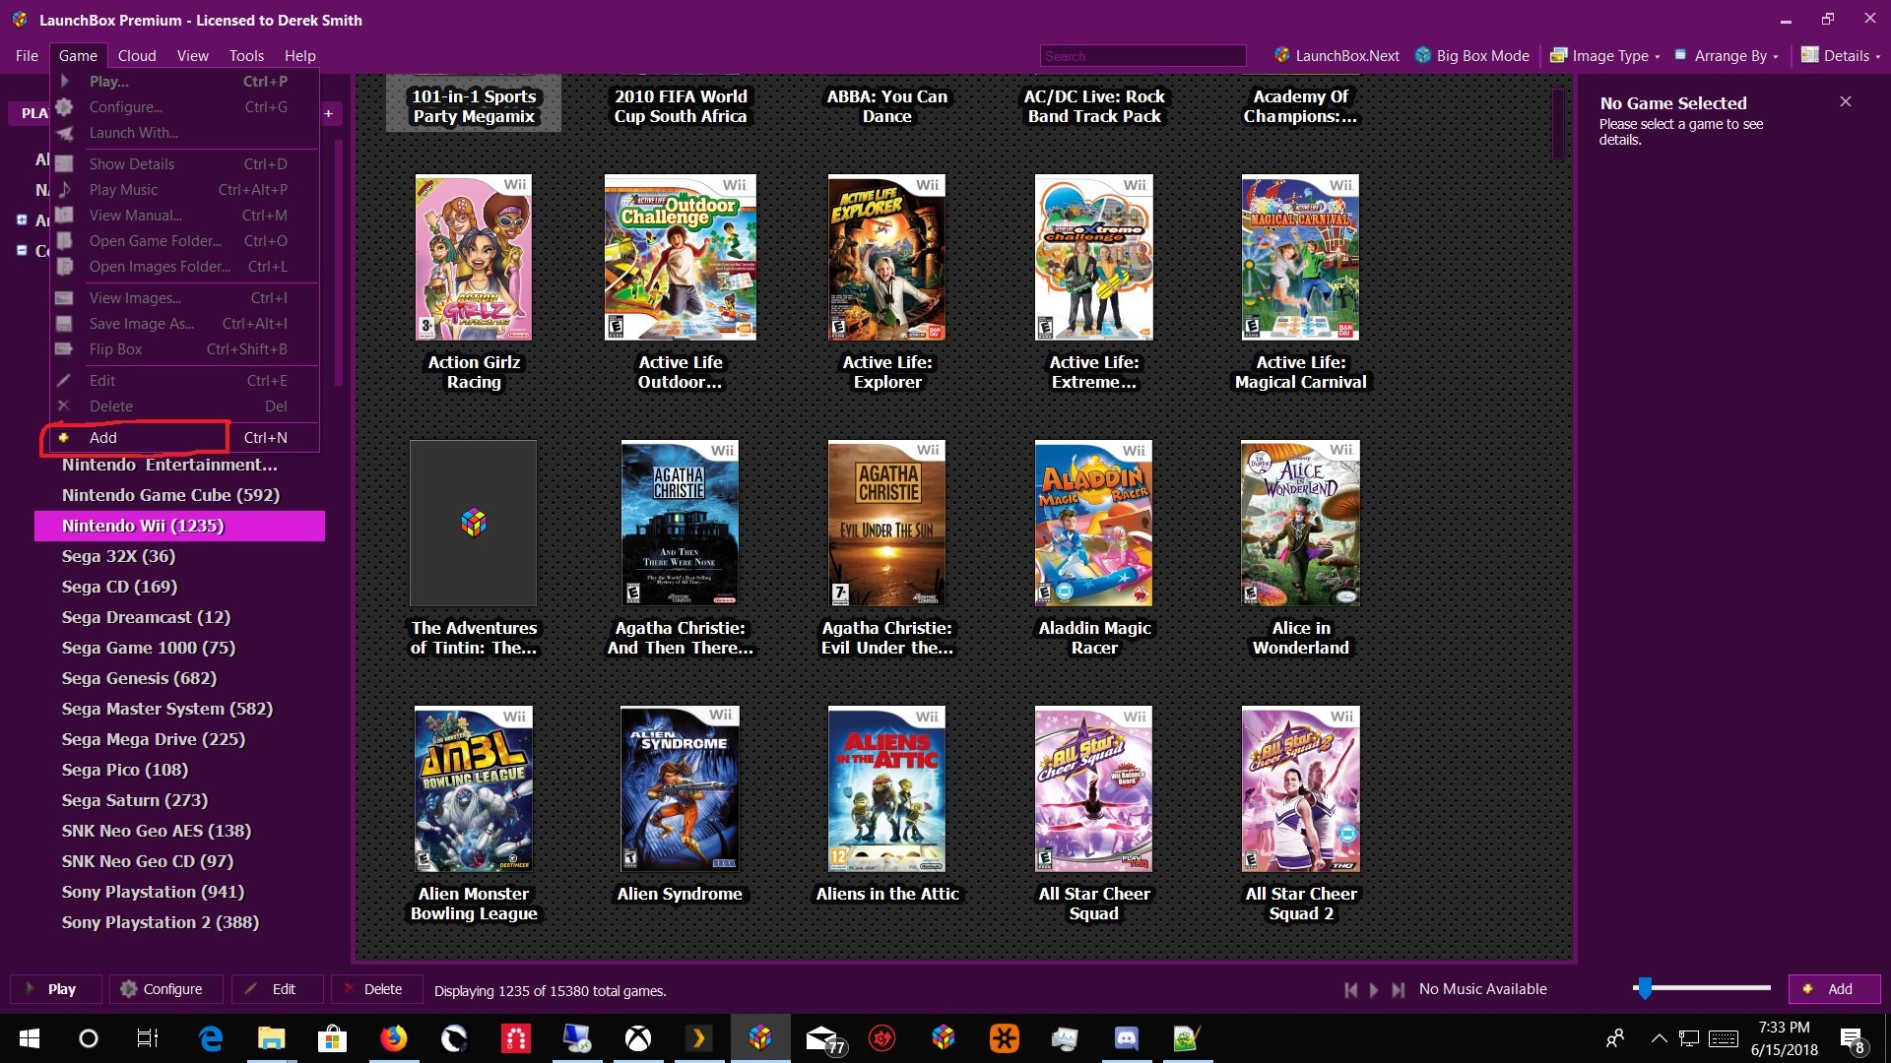Select Sony Playstation (941) platform
Screen dimensions: 1891x1063
click(153, 892)
